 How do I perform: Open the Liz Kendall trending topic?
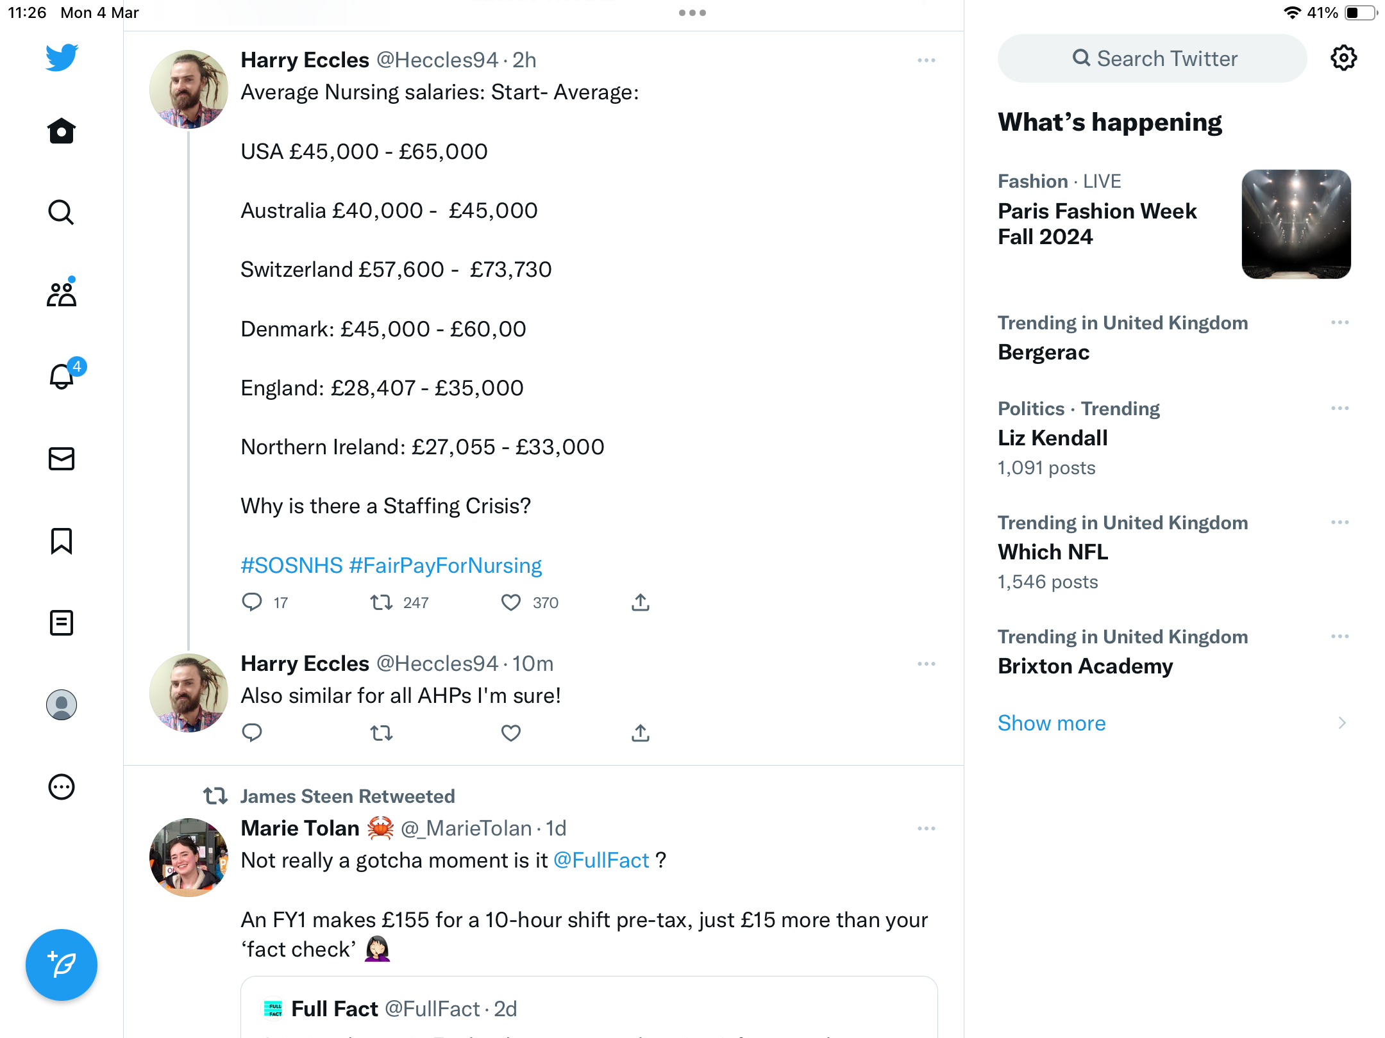[x=1053, y=438]
